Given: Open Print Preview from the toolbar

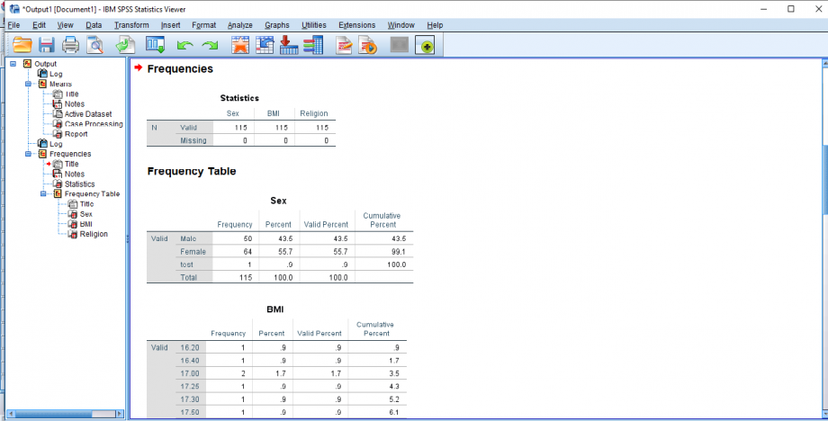Looking at the screenshot, I should [94, 45].
